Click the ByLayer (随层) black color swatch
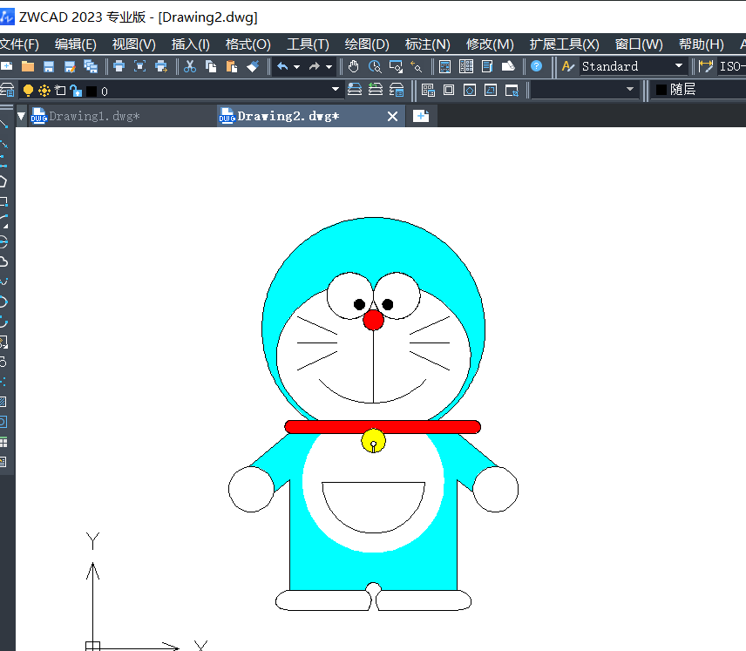 pyautogui.click(x=661, y=90)
